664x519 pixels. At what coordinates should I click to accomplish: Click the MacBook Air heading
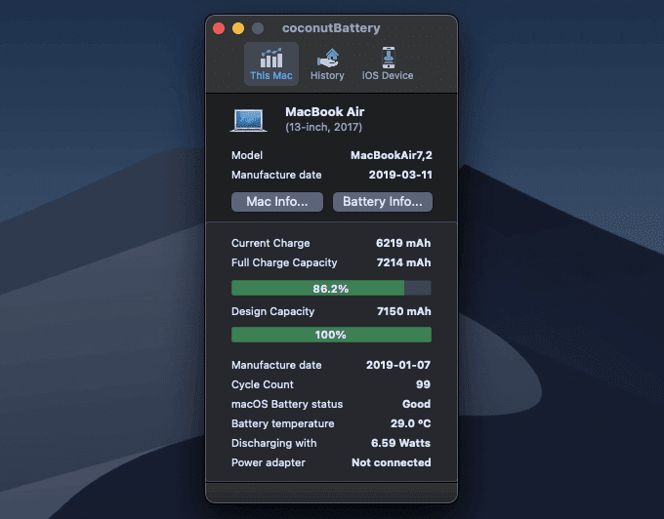click(324, 112)
